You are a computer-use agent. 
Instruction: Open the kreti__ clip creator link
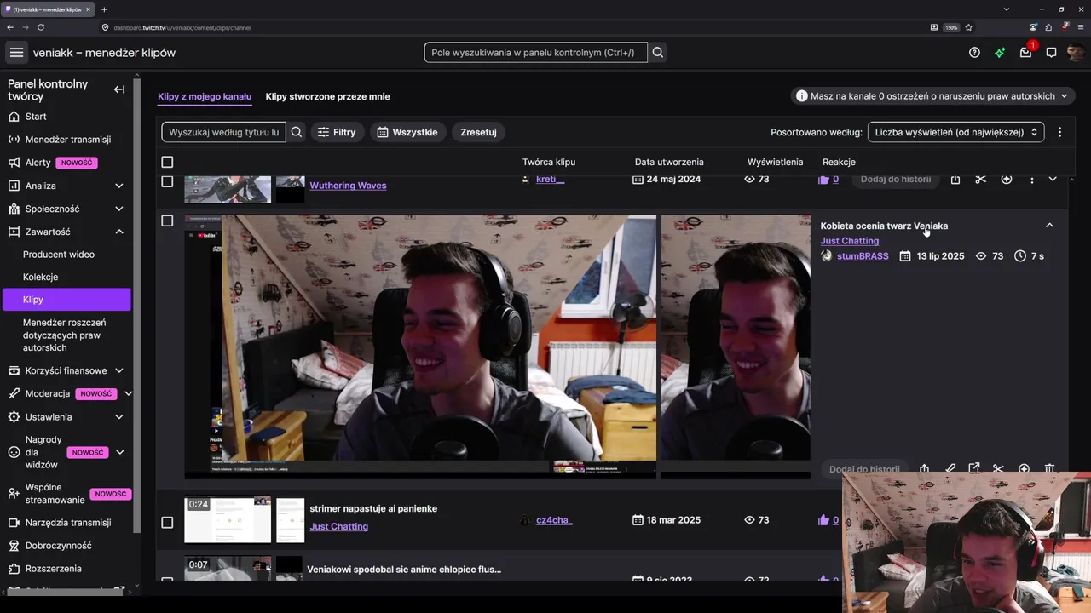550,180
